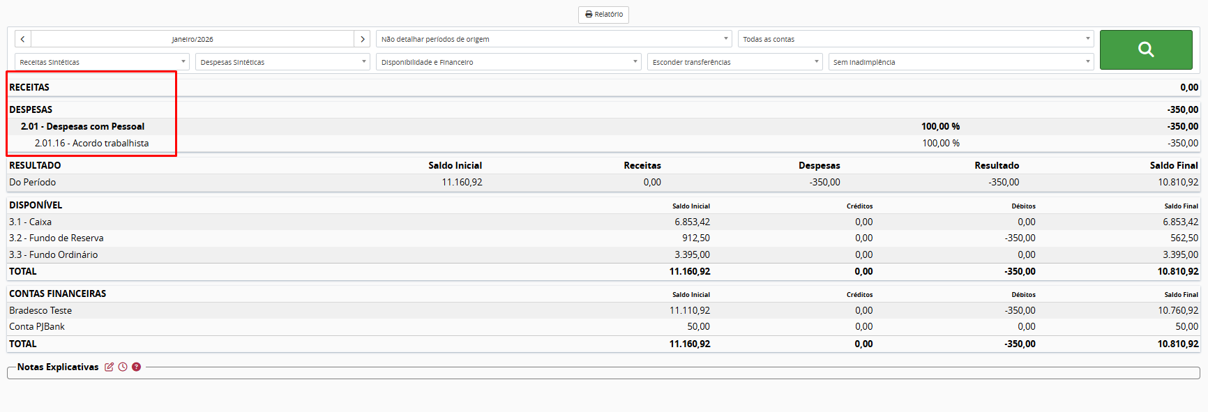Image resolution: width=1208 pixels, height=412 pixels.
Task: Expand the Esconder transferências dropdown
Action: point(734,62)
